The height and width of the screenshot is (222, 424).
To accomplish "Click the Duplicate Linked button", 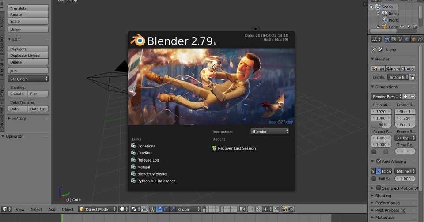I will click(28, 55).
